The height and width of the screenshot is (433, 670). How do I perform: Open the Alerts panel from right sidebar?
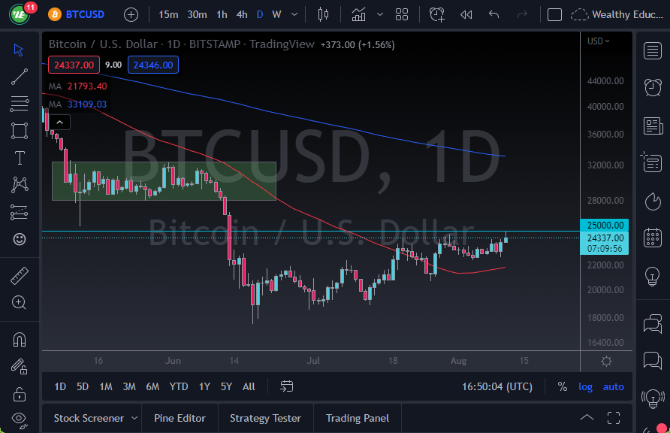(x=653, y=88)
